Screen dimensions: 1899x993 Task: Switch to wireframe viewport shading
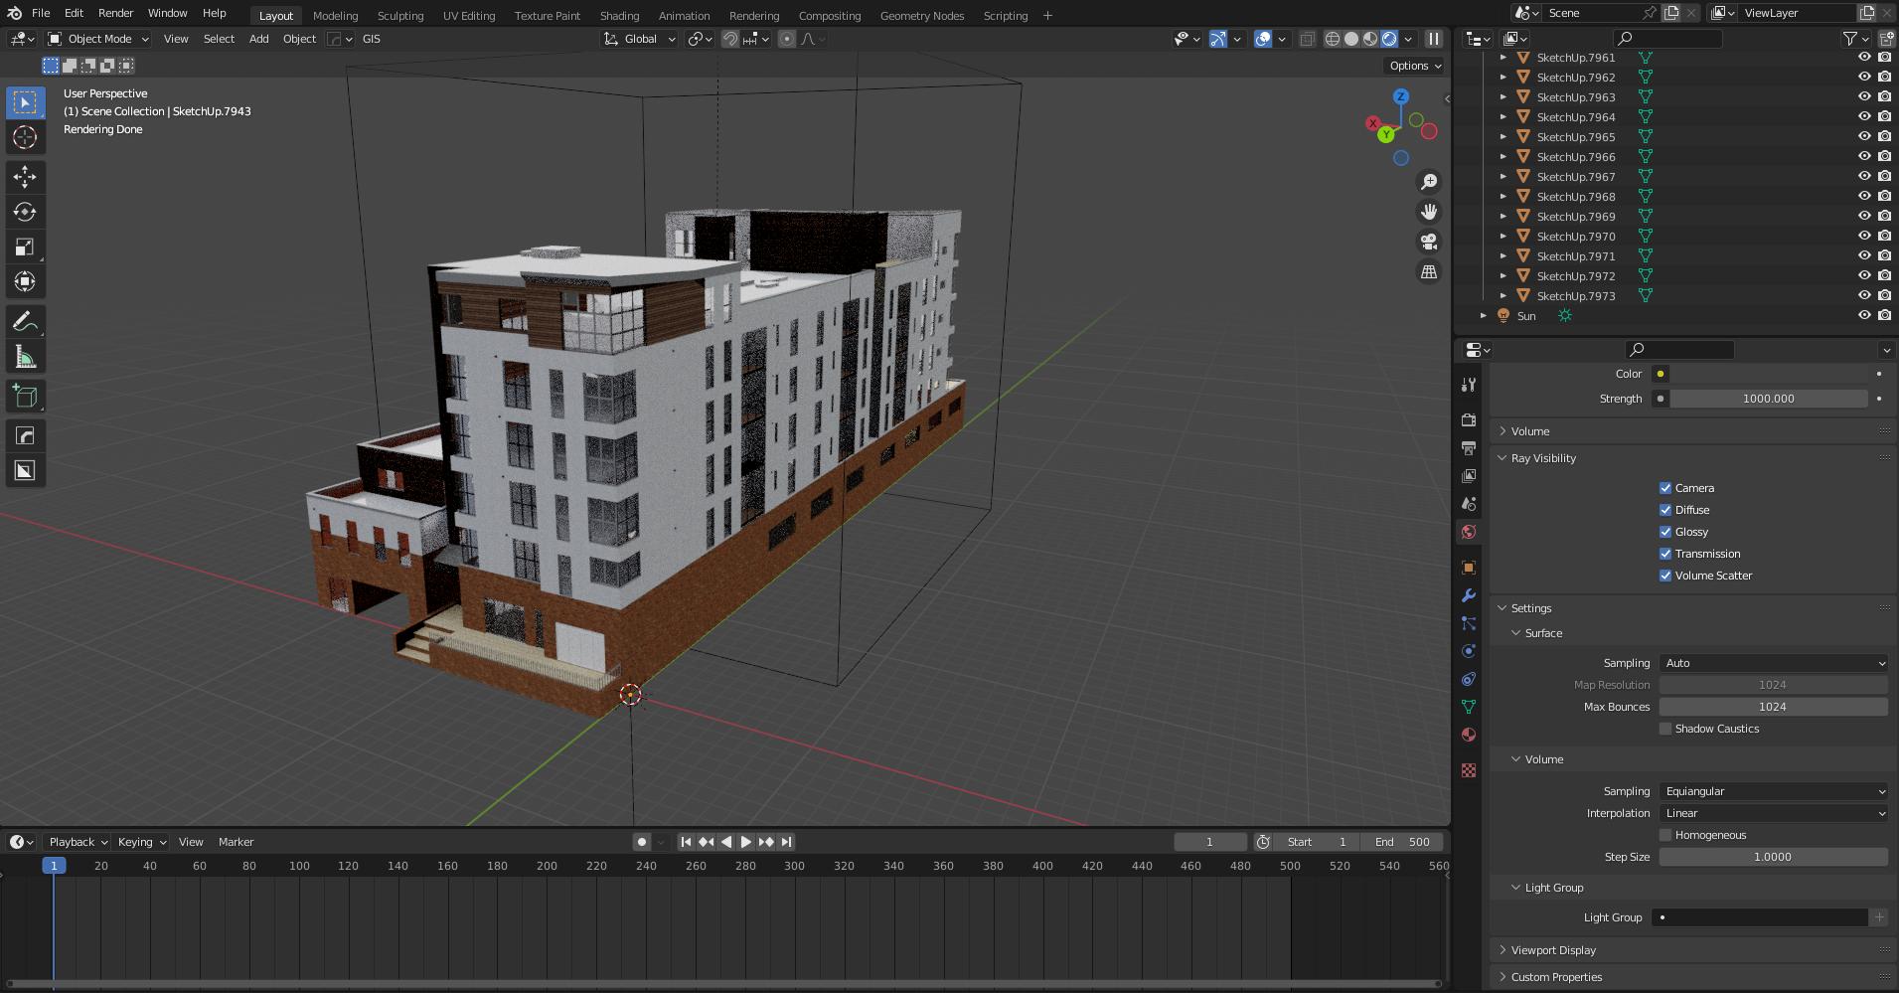click(x=1333, y=39)
